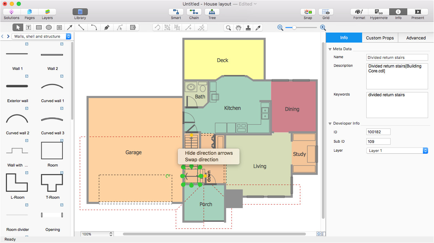
Task: Activate the Hand pan tool
Action: (238, 28)
